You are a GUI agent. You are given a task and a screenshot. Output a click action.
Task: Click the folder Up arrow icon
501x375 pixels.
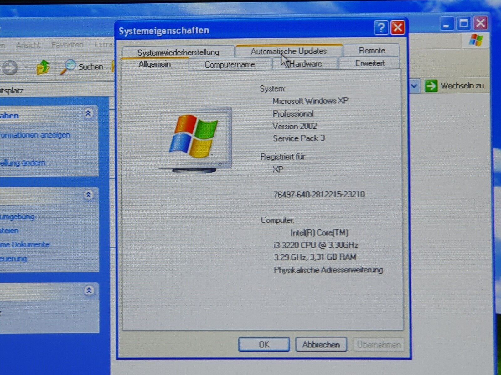click(x=43, y=67)
